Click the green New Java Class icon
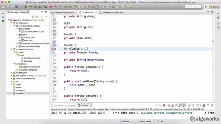 coord(69,7)
